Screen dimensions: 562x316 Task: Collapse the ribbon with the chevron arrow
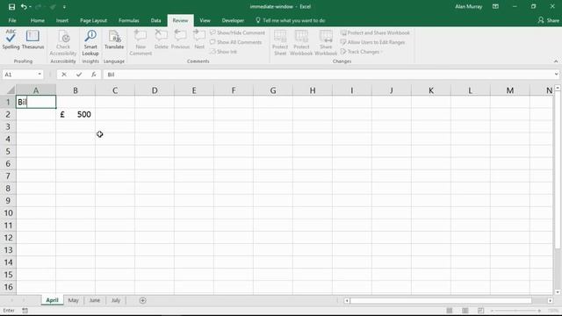(556, 61)
